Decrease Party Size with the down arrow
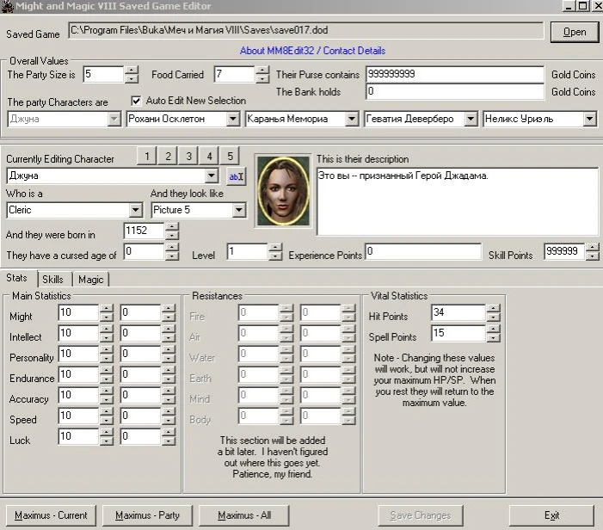The image size is (603, 530). pos(132,79)
